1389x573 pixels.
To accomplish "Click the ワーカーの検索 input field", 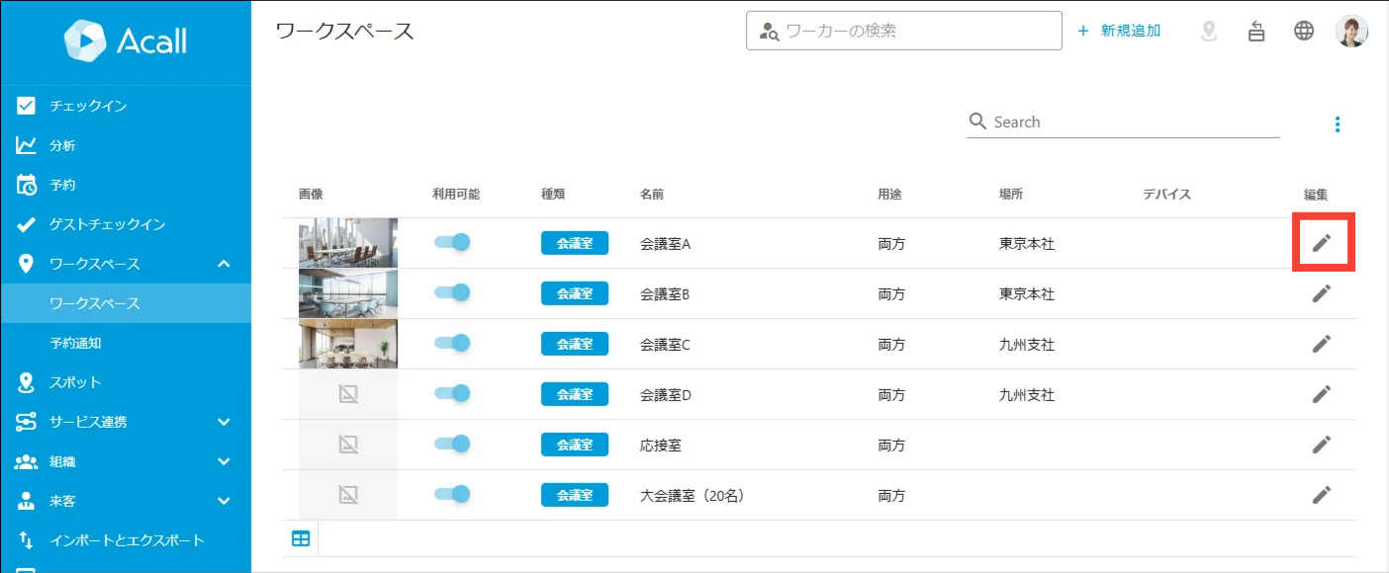I will click(903, 31).
